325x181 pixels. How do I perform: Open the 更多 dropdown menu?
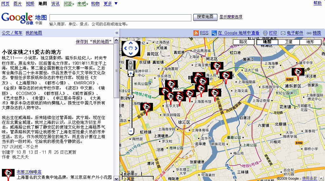click(x=110, y=3)
